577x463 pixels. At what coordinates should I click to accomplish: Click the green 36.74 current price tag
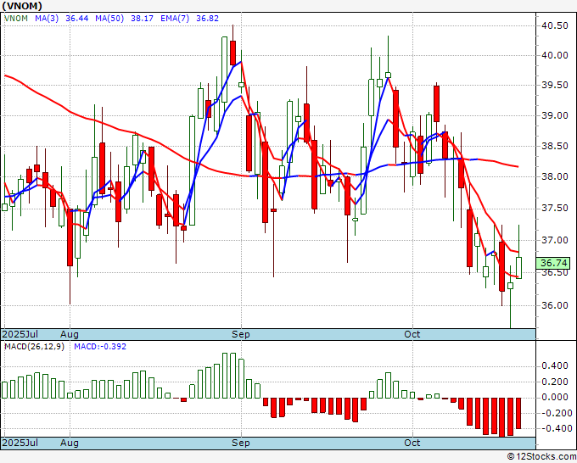pos(553,264)
